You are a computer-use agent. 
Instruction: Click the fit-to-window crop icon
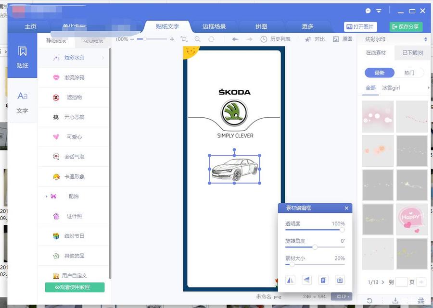pos(184,39)
